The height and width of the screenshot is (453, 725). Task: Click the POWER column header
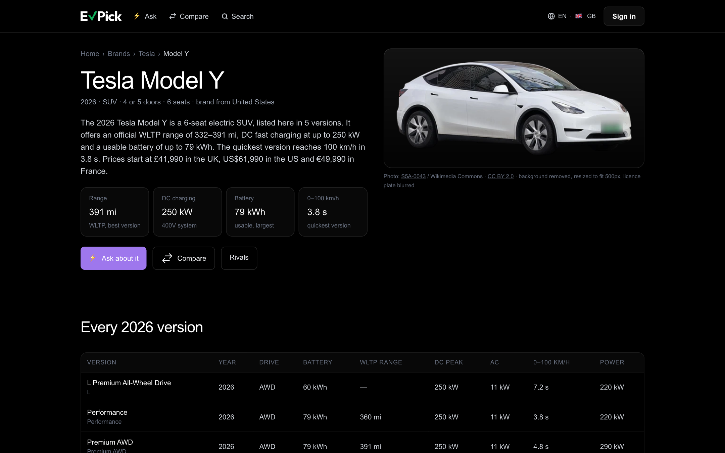click(612, 362)
